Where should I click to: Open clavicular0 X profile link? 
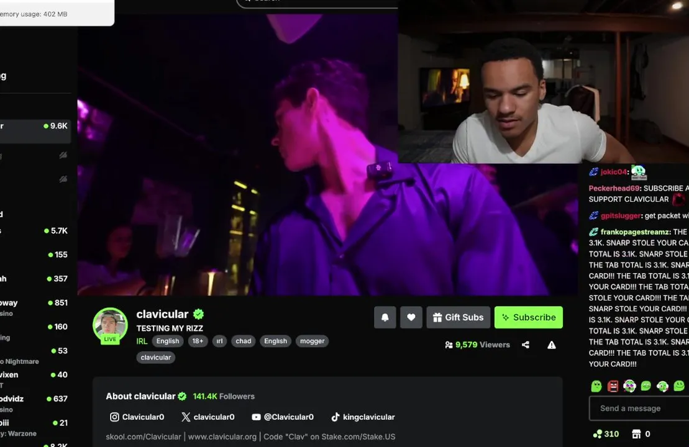[x=208, y=417]
